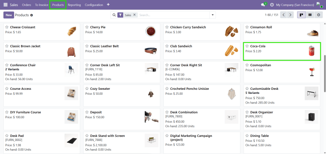Add a new menu shortcut with plus
326x154 pixels.
pyautogui.click(x=108, y=4)
